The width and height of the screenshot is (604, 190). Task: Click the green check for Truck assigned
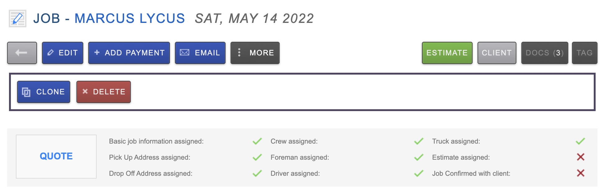pos(580,141)
